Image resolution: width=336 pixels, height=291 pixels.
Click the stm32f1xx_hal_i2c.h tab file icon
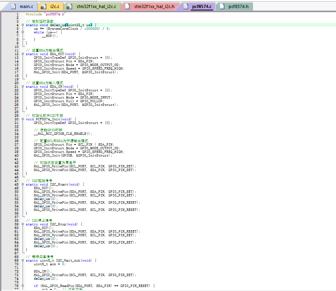[x=128, y=7]
